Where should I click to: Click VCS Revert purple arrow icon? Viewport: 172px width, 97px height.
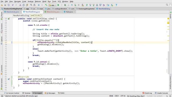[104, 5]
